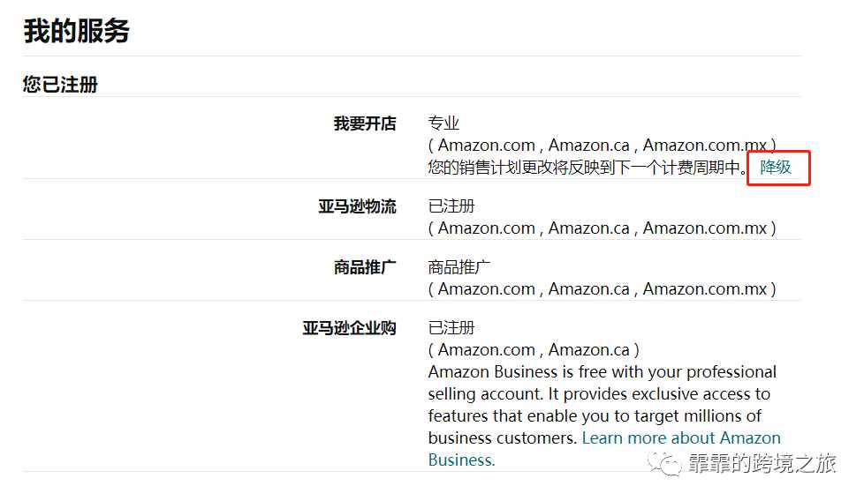This screenshot has height=501, width=864.
Task: Click the 降级 downgrade link
Action: tap(776, 168)
